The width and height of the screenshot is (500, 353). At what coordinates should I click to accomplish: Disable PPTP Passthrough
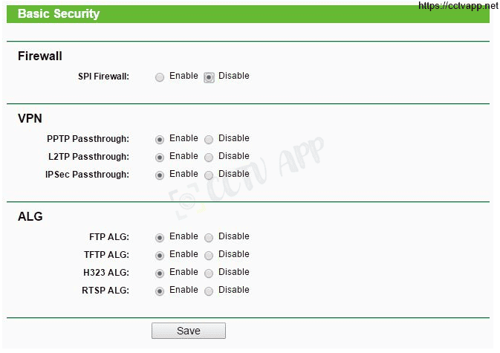[209, 139]
